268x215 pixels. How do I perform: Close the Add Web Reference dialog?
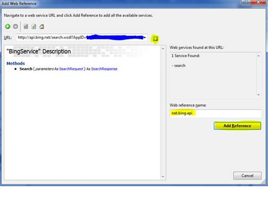point(259,2)
